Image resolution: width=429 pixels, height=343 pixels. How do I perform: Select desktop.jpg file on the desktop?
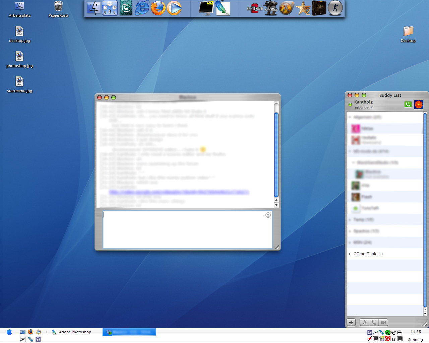click(x=19, y=35)
